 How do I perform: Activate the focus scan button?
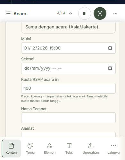tap(100, 13)
